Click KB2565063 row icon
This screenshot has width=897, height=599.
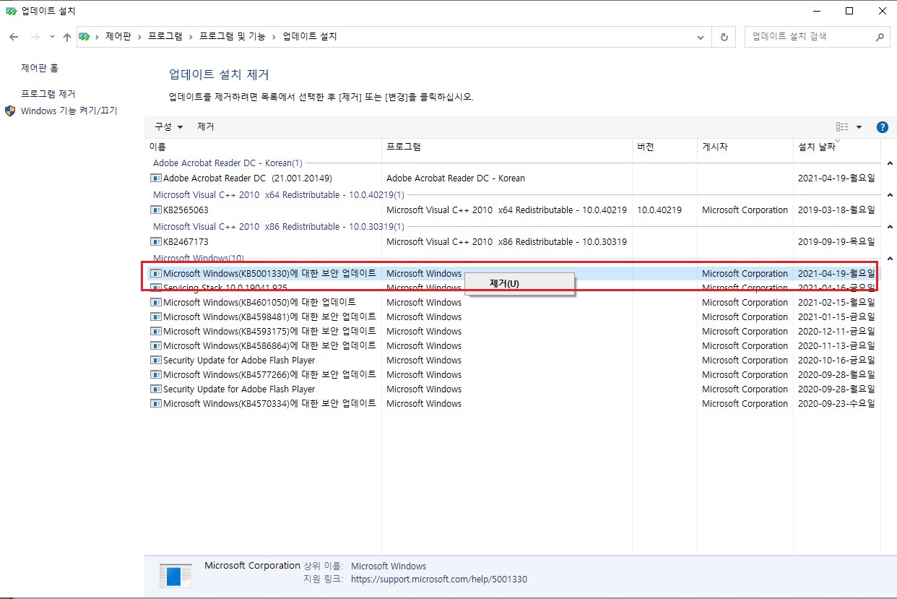pos(155,210)
